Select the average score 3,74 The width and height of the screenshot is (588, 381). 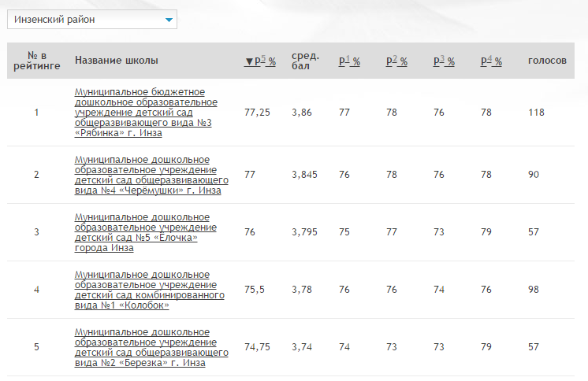[302, 347]
